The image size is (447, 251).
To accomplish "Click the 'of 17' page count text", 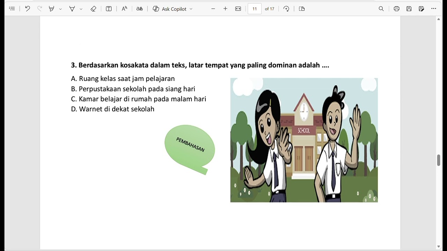I will point(270,9).
